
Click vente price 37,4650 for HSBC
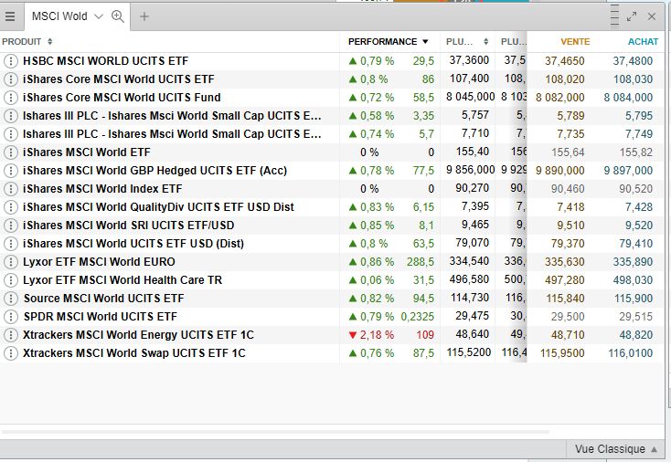point(564,61)
